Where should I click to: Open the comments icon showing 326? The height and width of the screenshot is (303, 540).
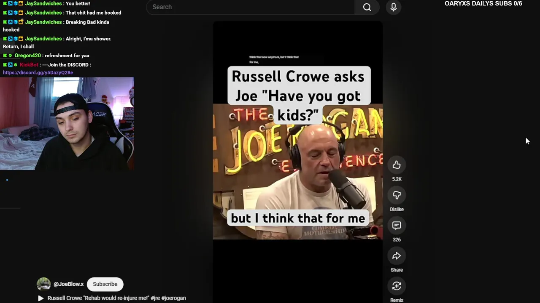pyautogui.click(x=397, y=226)
